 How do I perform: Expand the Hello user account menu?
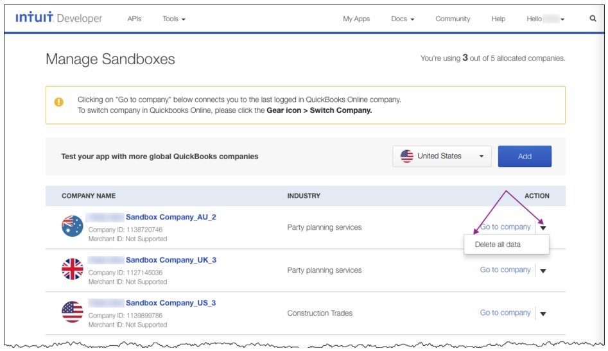click(x=545, y=19)
